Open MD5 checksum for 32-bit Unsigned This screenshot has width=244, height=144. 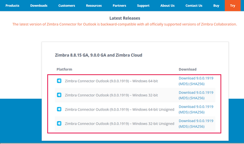[184, 126]
